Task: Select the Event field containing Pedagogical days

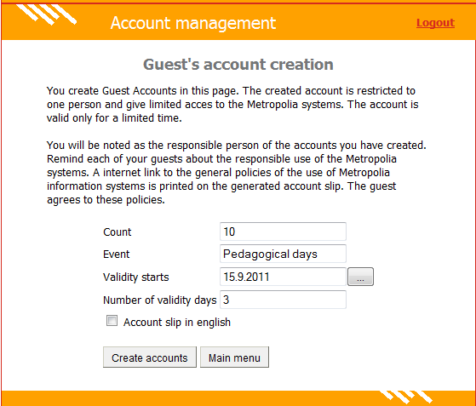Action: coord(283,254)
